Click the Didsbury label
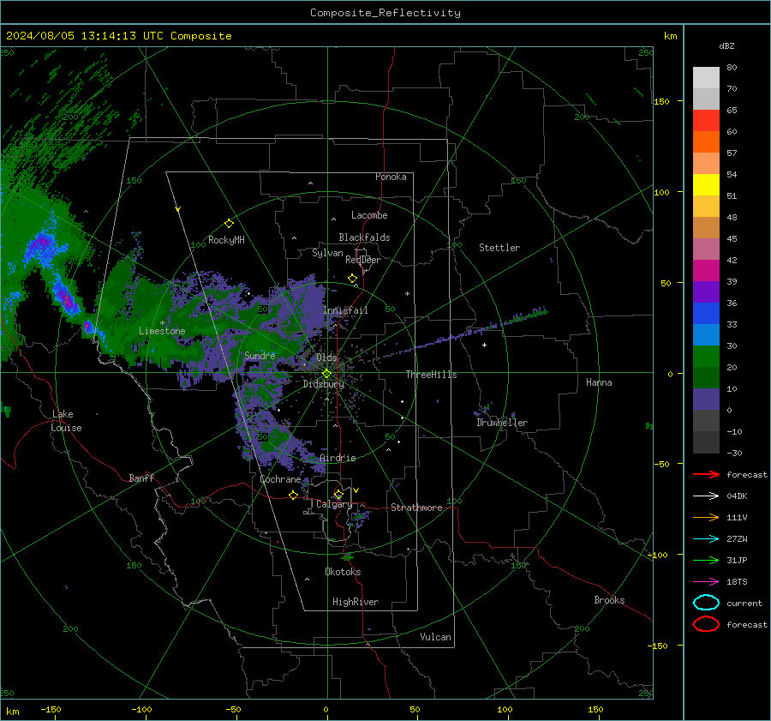 (x=323, y=384)
